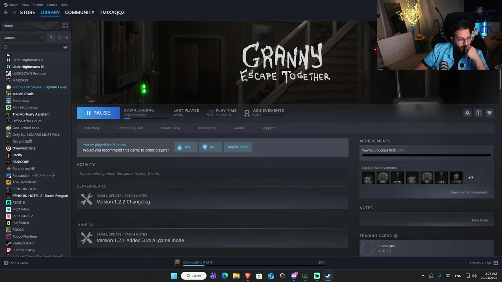Switch library to grid collections view
Screen dimensions: 502x282
click(65, 25)
